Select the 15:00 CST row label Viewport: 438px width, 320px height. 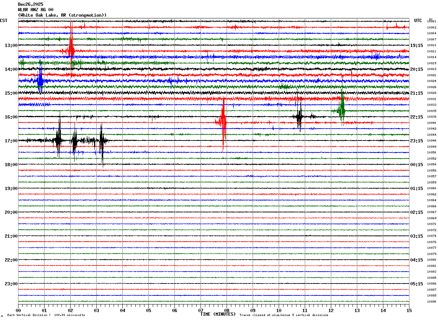coord(11,93)
